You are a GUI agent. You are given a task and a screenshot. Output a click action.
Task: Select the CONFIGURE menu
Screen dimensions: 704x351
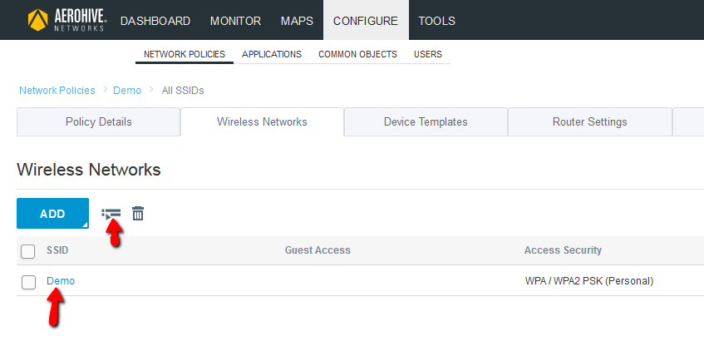366,21
